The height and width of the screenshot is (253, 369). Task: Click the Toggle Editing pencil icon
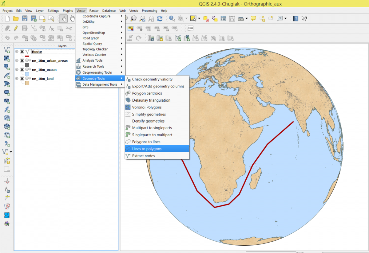click(x=16, y=28)
